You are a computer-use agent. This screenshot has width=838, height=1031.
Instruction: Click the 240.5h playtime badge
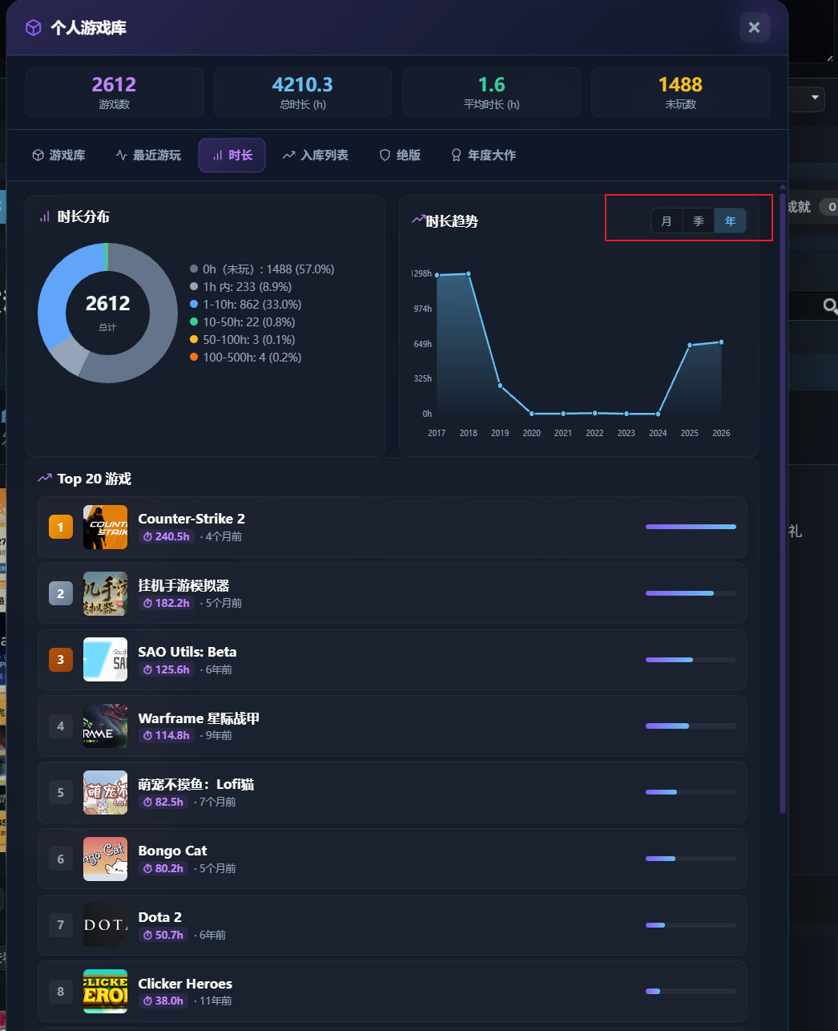167,536
